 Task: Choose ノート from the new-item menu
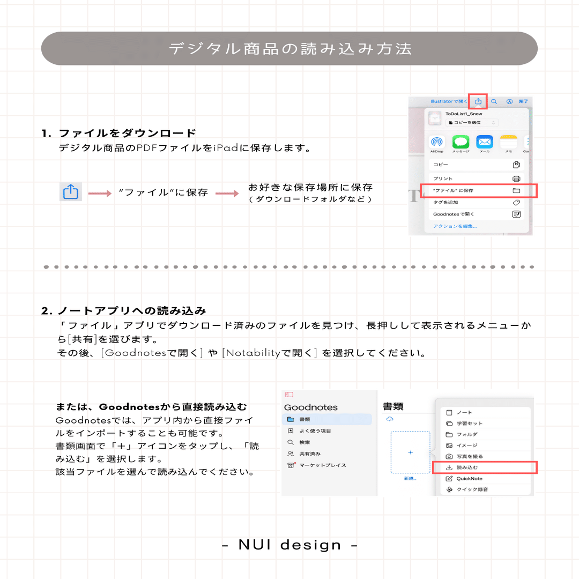coord(486,412)
